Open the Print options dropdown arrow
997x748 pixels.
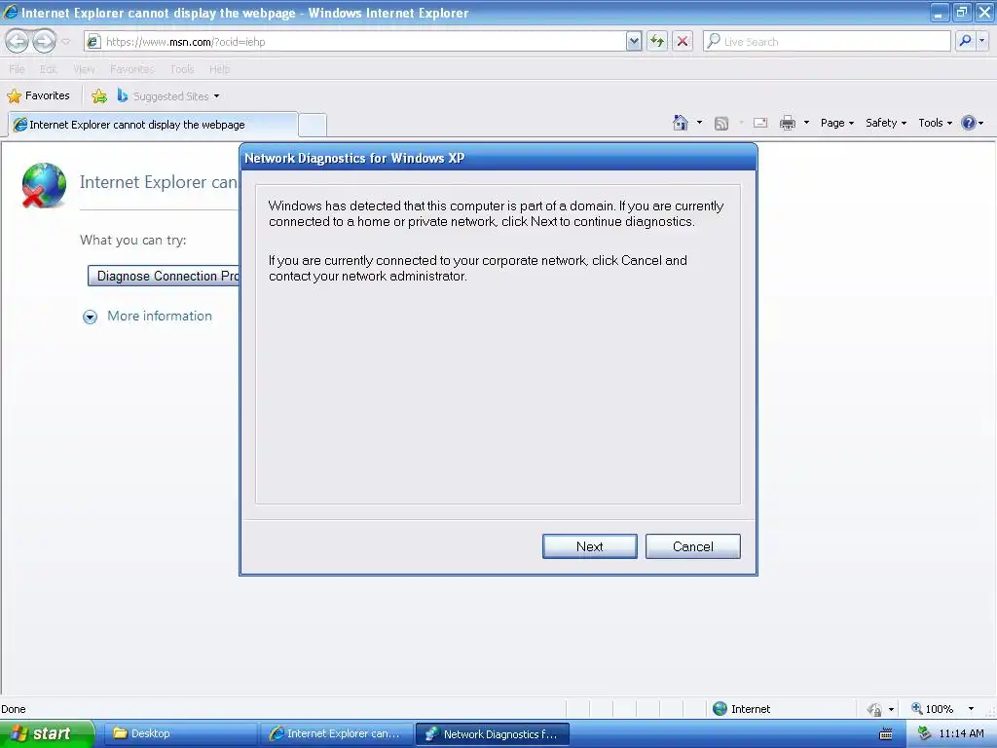(x=806, y=123)
